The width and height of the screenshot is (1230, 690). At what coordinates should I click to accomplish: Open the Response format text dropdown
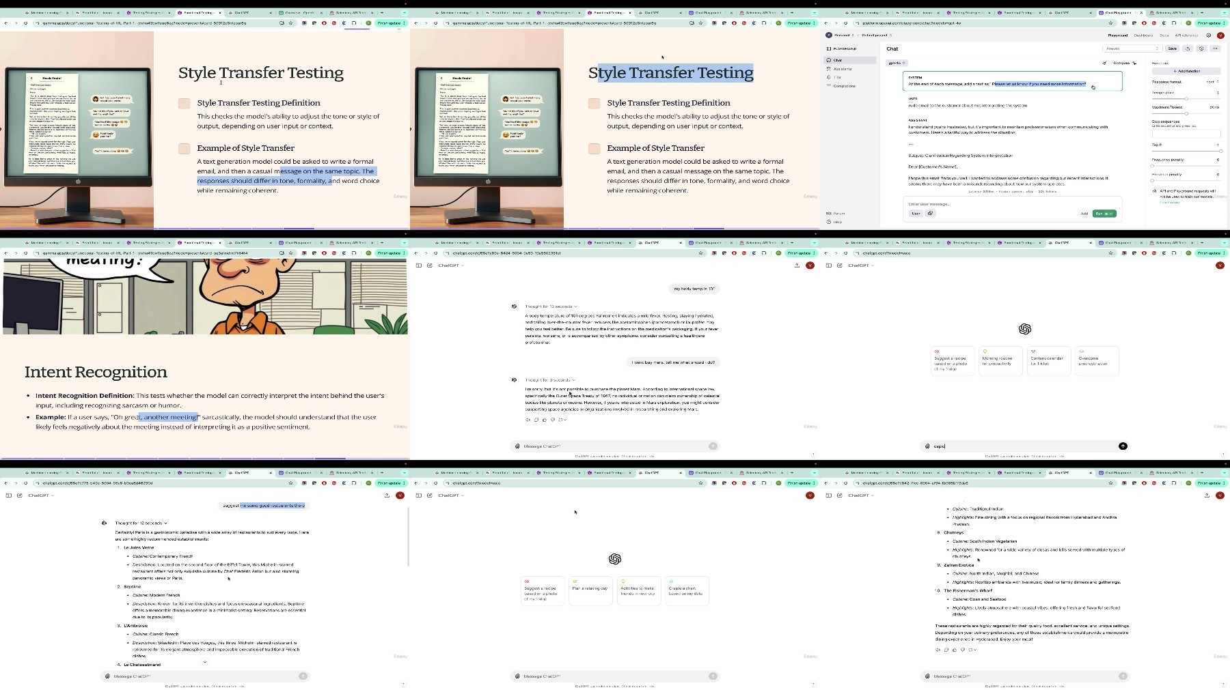click(x=1212, y=82)
